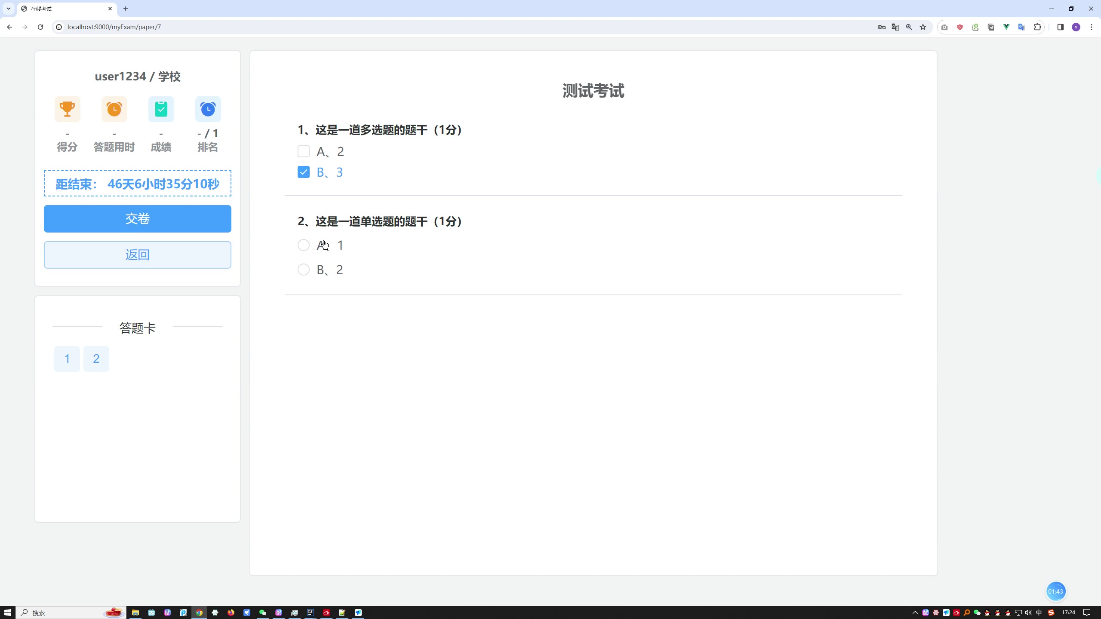This screenshot has height=619, width=1101.
Task: Open the saved passwords key icon
Action: coord(881,27)
